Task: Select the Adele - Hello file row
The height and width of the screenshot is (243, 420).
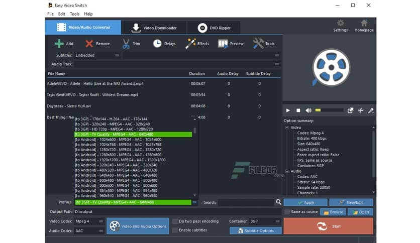Action: (x=163, y=83)
